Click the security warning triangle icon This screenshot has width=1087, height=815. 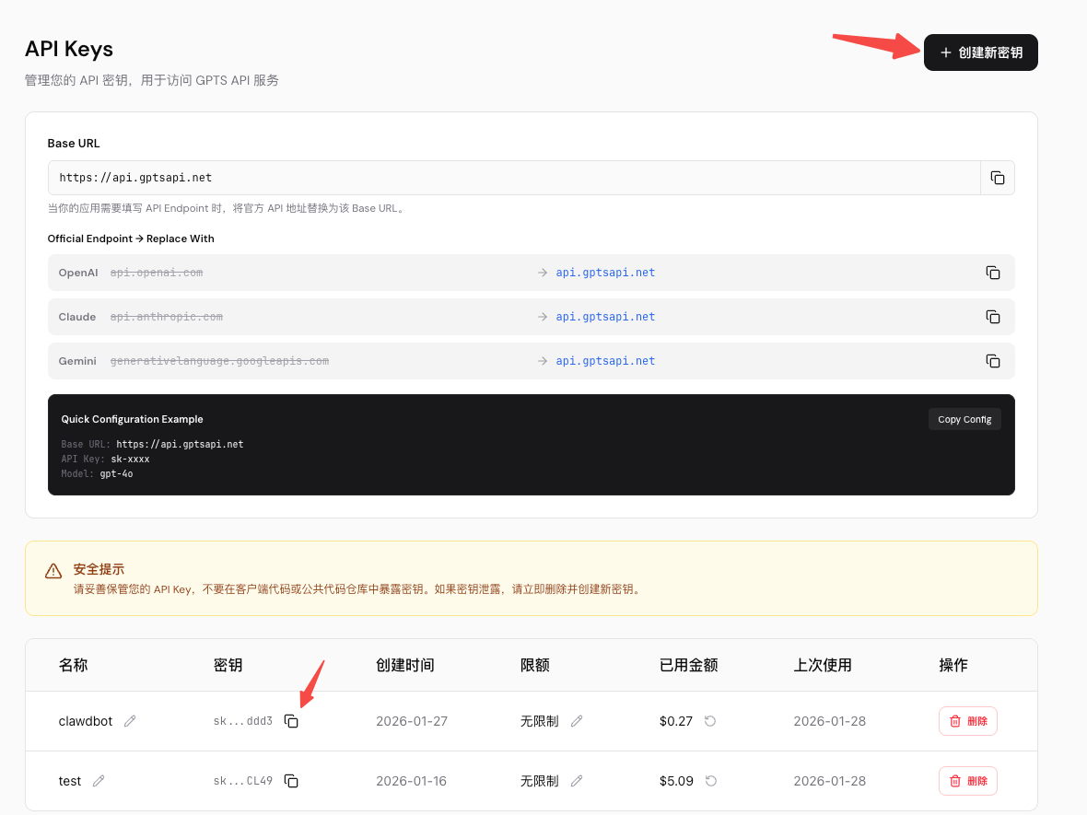pyautogui.click(x=53, y=571)
